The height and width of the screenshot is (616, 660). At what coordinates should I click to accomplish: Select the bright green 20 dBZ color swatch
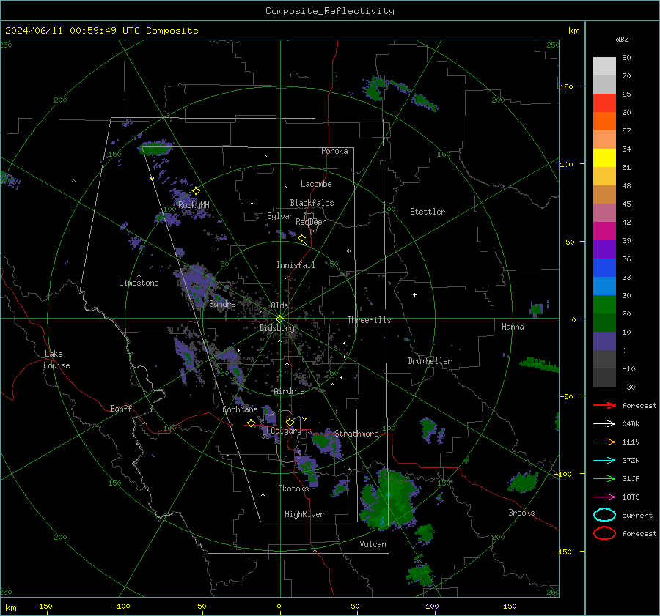604,305
